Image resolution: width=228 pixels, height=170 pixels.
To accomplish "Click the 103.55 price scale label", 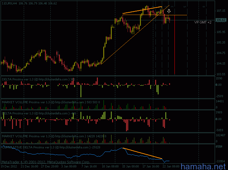I will pyautogui.click(x=221, y=74).
